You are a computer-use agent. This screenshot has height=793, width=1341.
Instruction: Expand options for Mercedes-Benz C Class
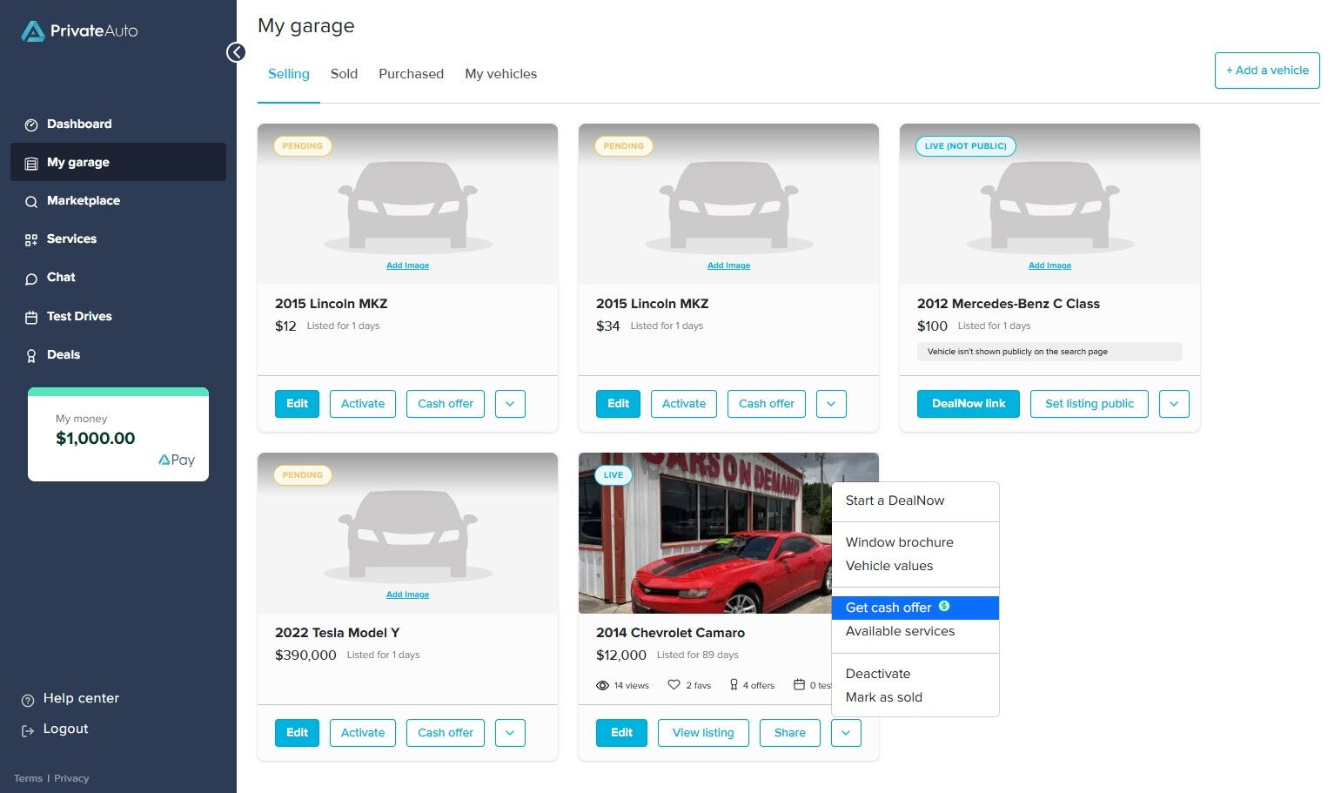click(1174, 404)
